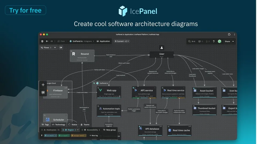Select the User actor node
Image resolution: width=257 pixels, height=144 pixels.
click(x=162, y=54)
